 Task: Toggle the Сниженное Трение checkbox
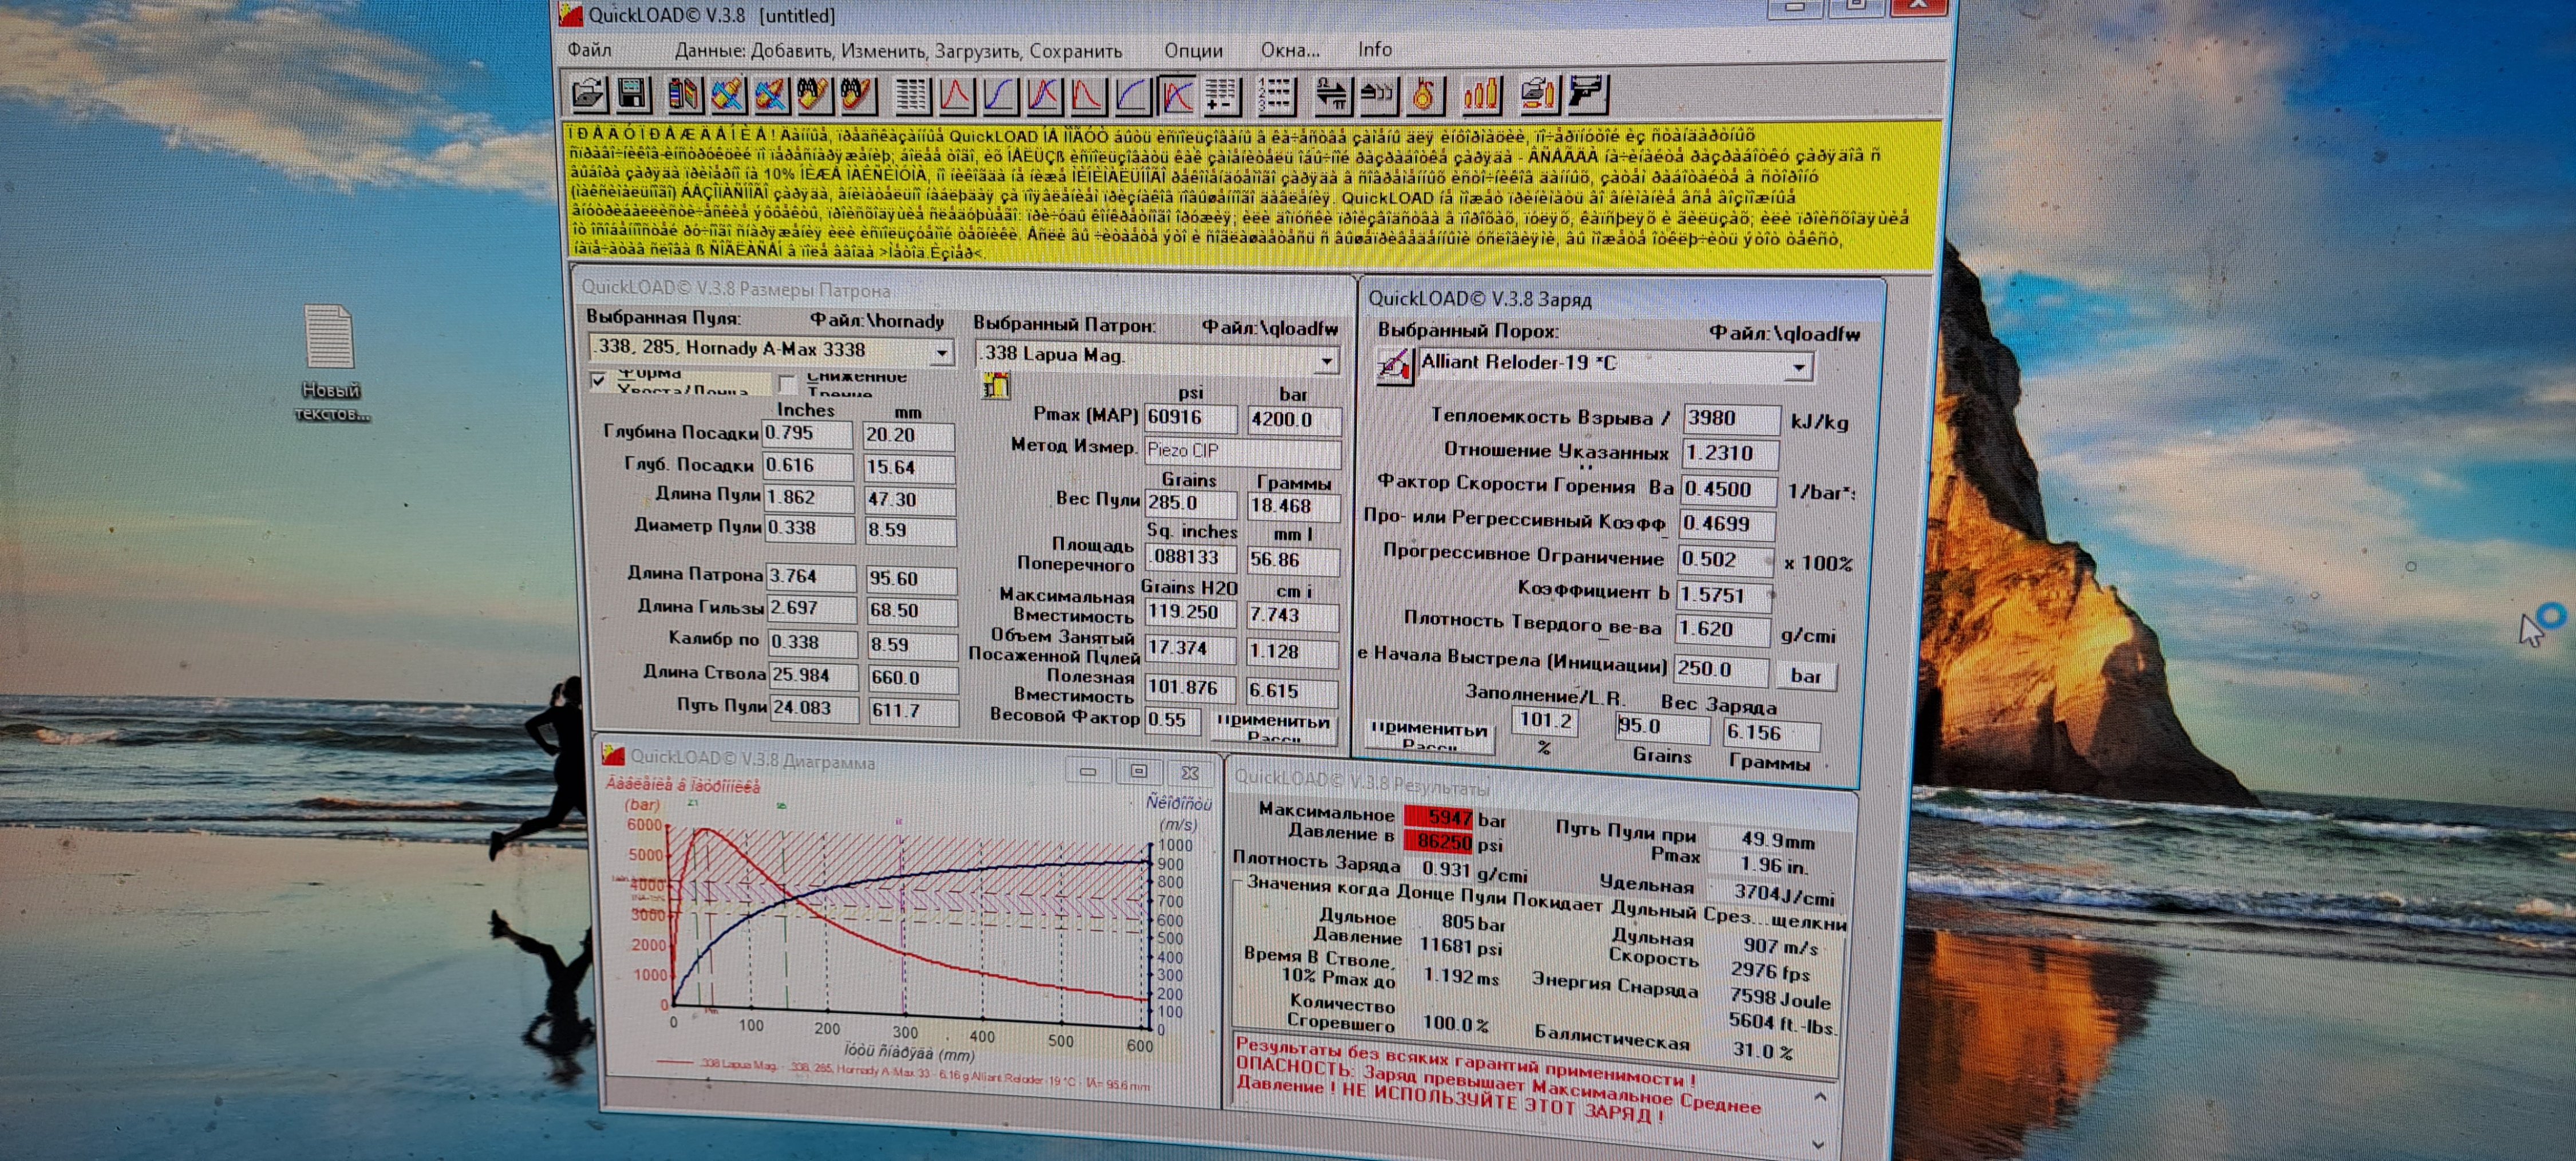(787, 383)
